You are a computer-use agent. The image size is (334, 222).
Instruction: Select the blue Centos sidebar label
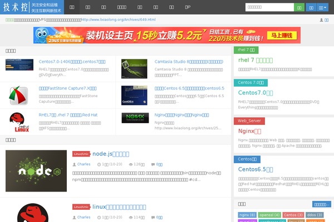pos(247,159)
